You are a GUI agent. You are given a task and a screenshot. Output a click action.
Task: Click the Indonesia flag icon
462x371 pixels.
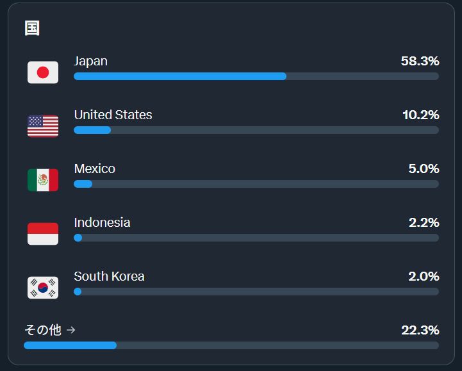[43, 234]
